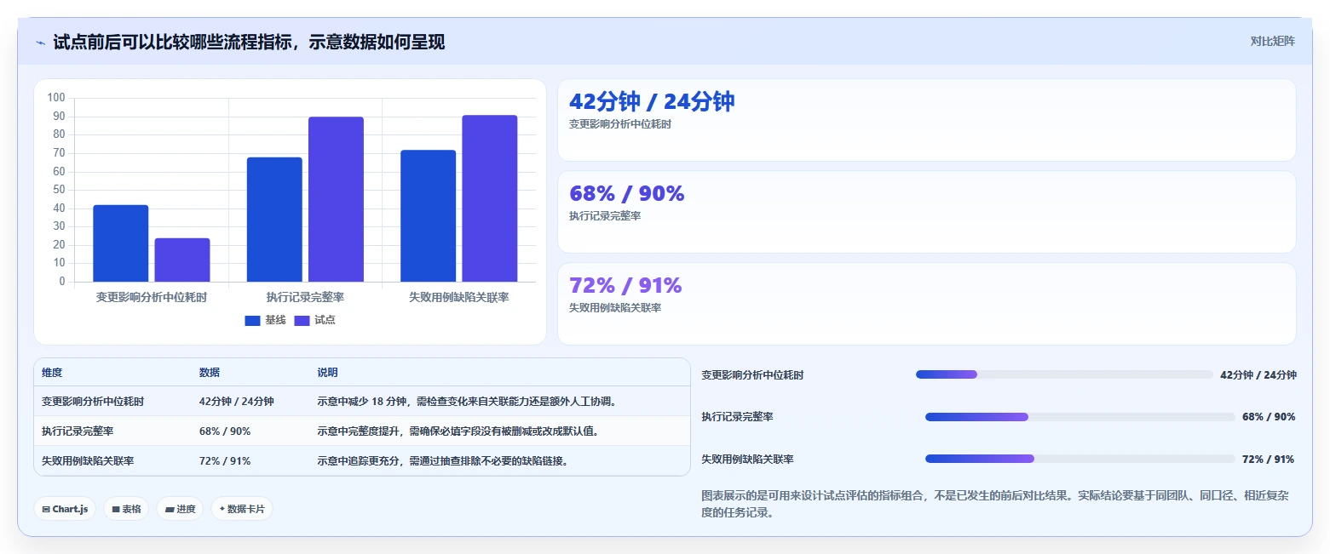
Task: Click the 基线 bar for 执行记录完整率
Action: coord(274,220)
